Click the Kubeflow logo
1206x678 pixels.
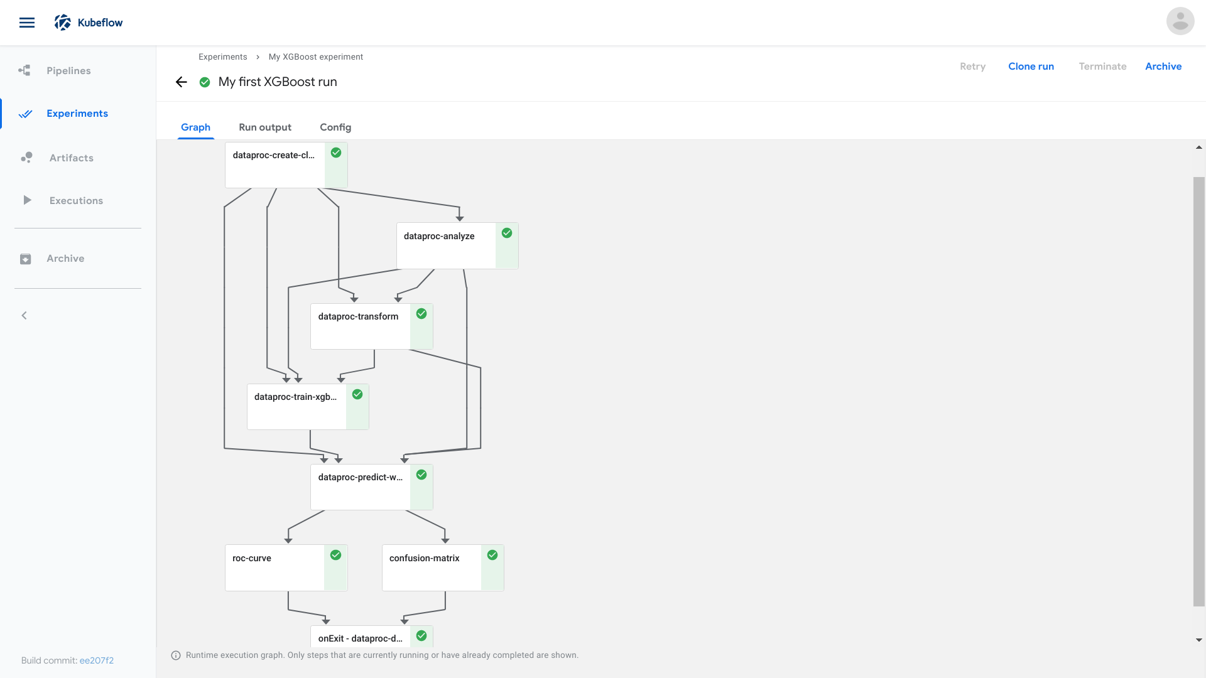63,22
